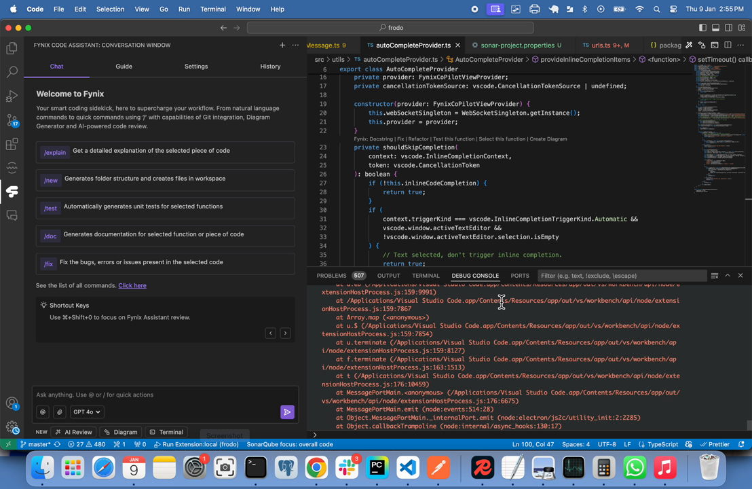Close the bottom panel
752x489 pixels.
[x=740, y=276]
